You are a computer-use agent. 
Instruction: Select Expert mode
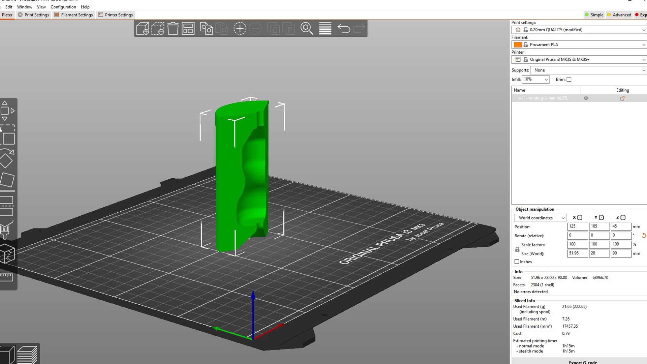click(641, 15)
